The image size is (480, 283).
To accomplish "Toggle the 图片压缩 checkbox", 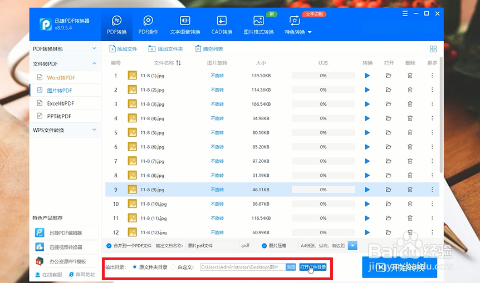I will 264,246.
